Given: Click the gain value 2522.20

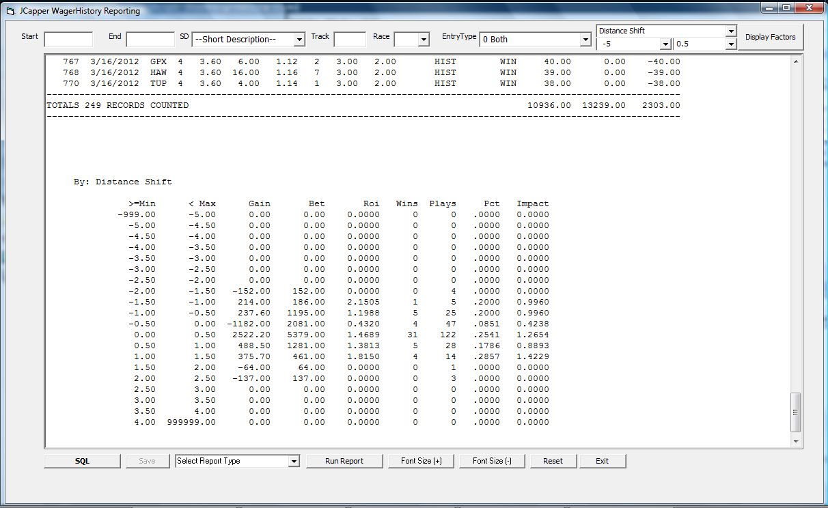Looking at the screenshot, I should coord(251,335).
